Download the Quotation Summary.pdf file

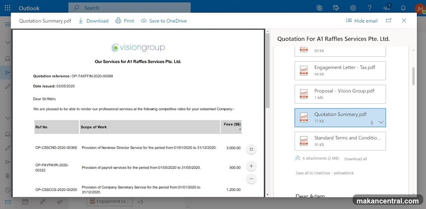pyautogui.click(x=93, y=21)
